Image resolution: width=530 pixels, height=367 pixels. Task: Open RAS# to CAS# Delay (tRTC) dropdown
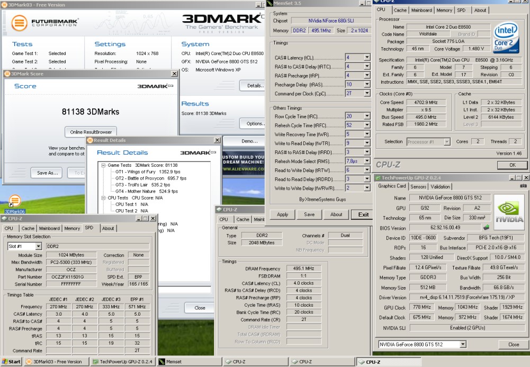(x=367, y=67)
